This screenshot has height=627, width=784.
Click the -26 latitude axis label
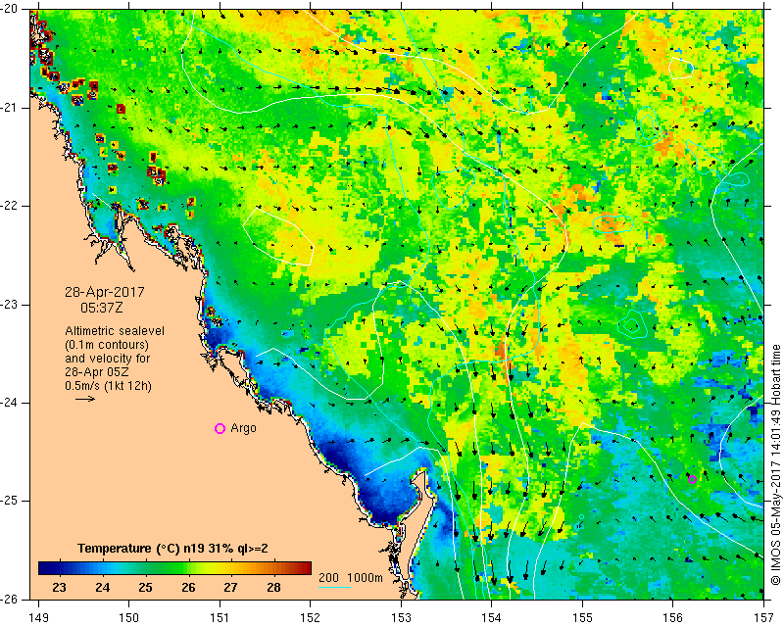click(10, 599)
